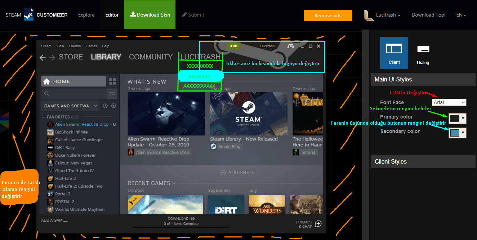The image size is (477, 240).
Task: Open the Steam menu in preview
Action: click(46, 46)
